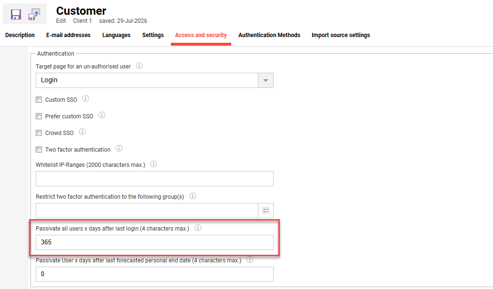Focus the Whitelist IP-Ranges input field
Viewport: 493px width, 289px height.
154,179
